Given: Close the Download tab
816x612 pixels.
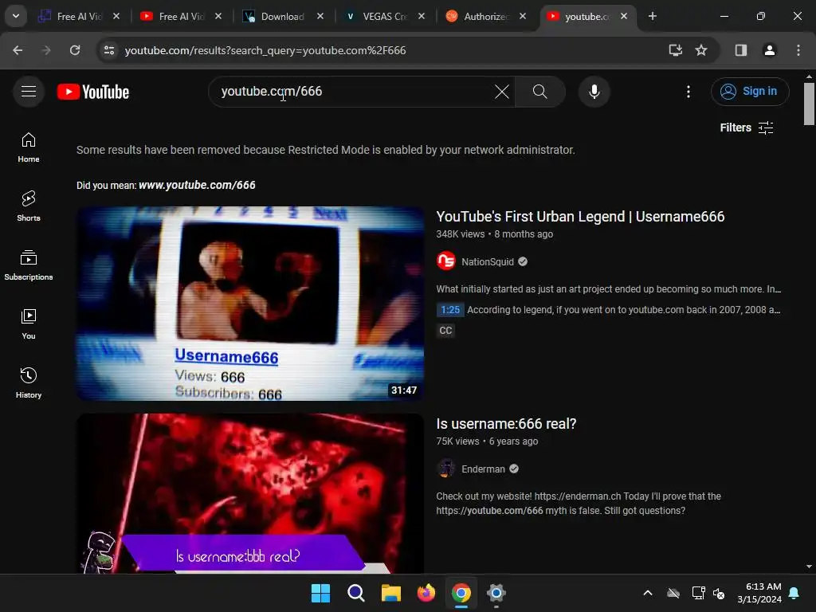Looking at the screenshot, I should click(320, 16).
